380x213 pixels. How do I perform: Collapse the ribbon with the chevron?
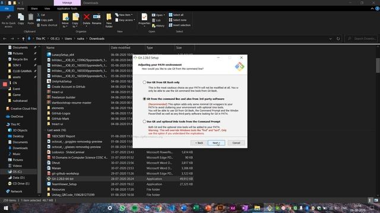coord(372,8)
